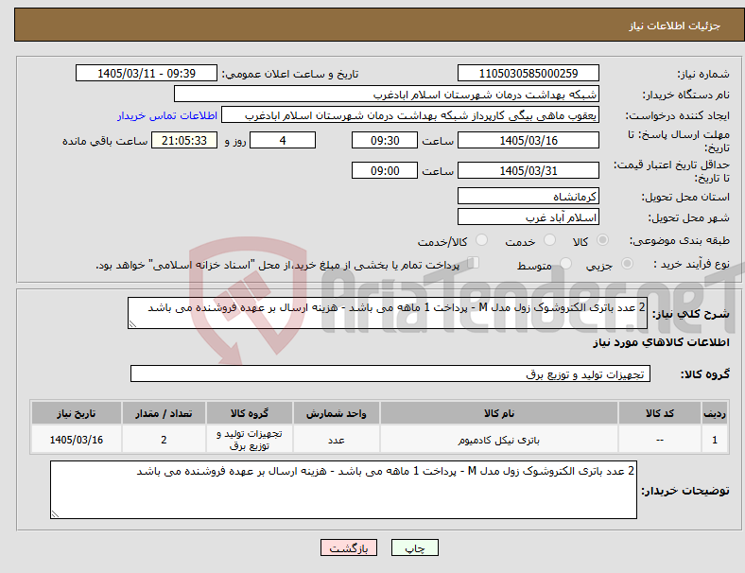745x573 pixels.
Task: Click the نام کالا column header
Action: (x=499, y=413)
